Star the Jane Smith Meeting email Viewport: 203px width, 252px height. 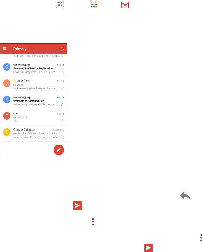tap(62, 88)
